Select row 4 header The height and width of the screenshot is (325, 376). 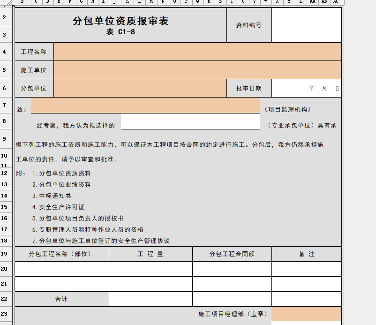[5, 52]
